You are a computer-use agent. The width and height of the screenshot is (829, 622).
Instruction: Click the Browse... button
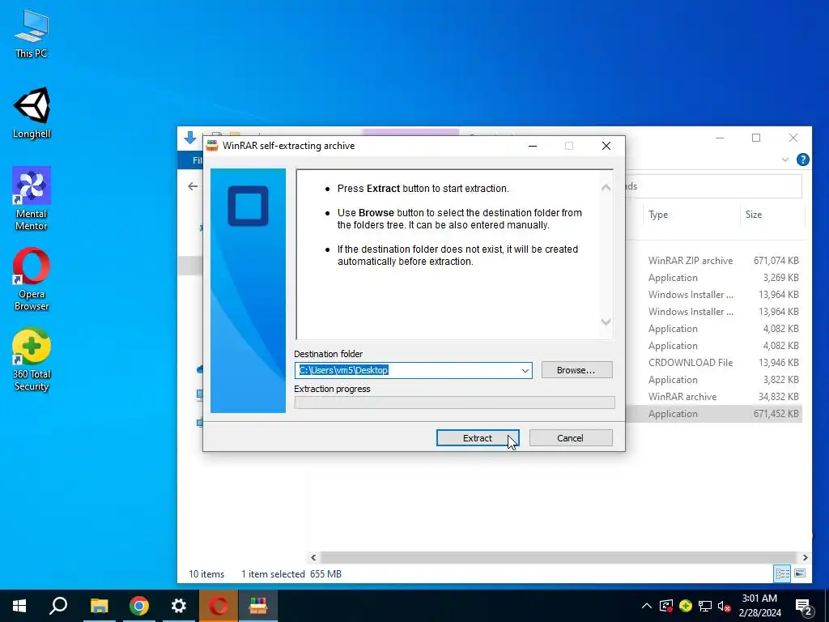[x=576, y=370]
